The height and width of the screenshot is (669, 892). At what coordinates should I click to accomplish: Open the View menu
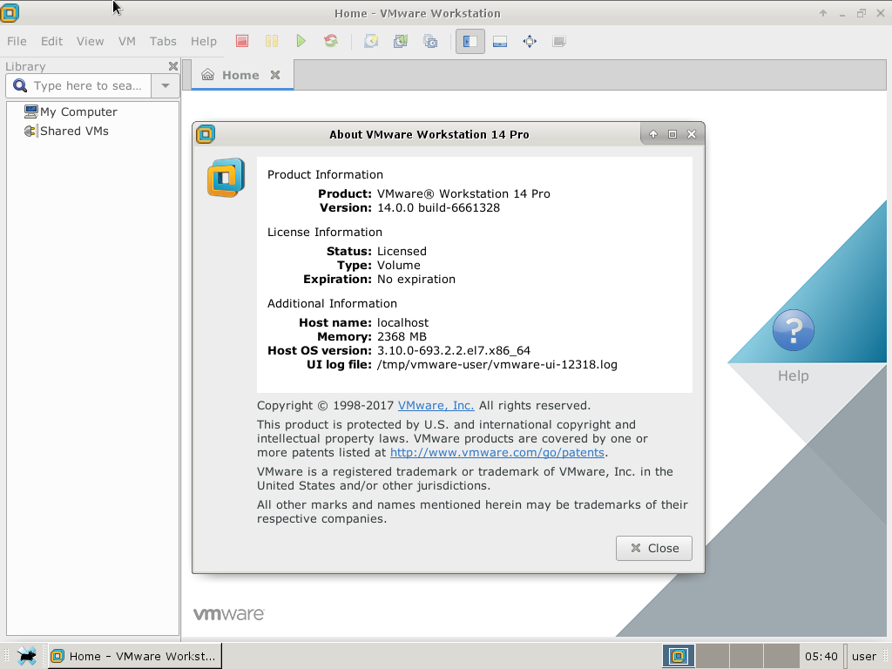tap(90, 41)
